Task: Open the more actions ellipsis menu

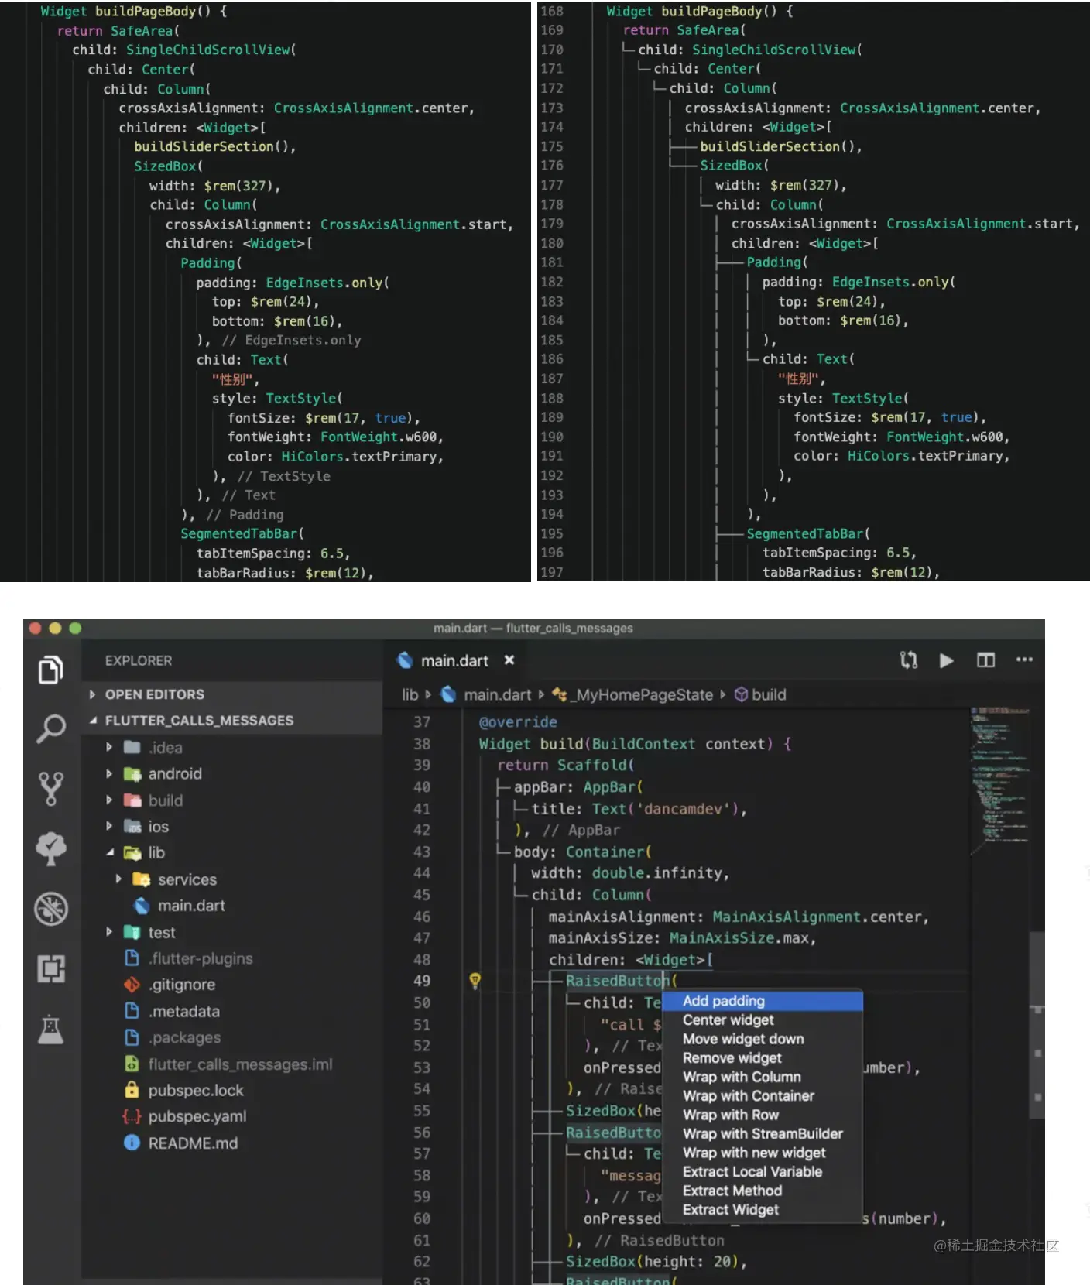Action: pos(1024,660)
